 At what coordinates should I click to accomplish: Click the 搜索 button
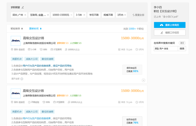pyautogui.click(x=182, y=49)
